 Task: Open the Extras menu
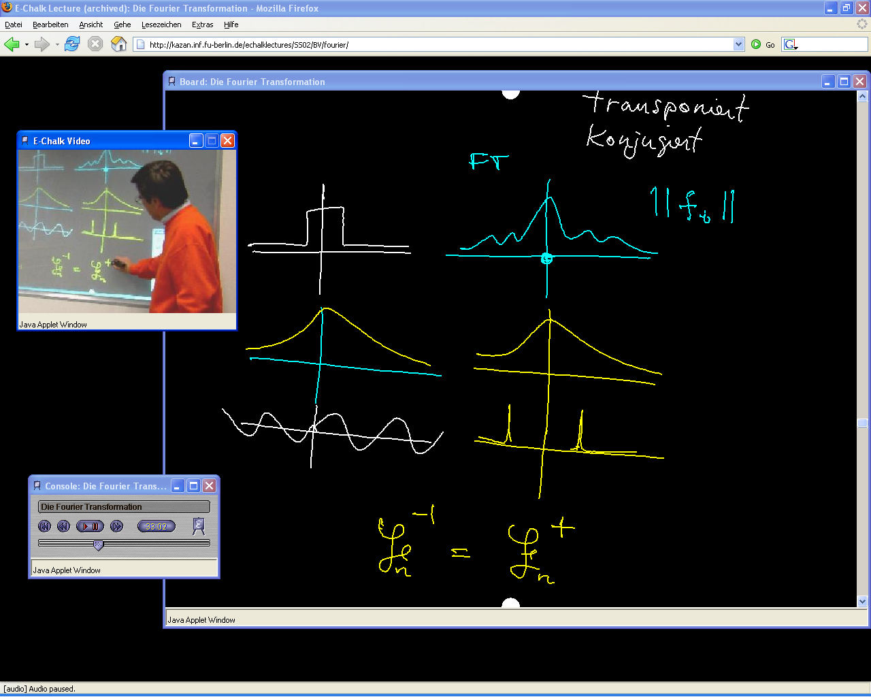(202, 25)
